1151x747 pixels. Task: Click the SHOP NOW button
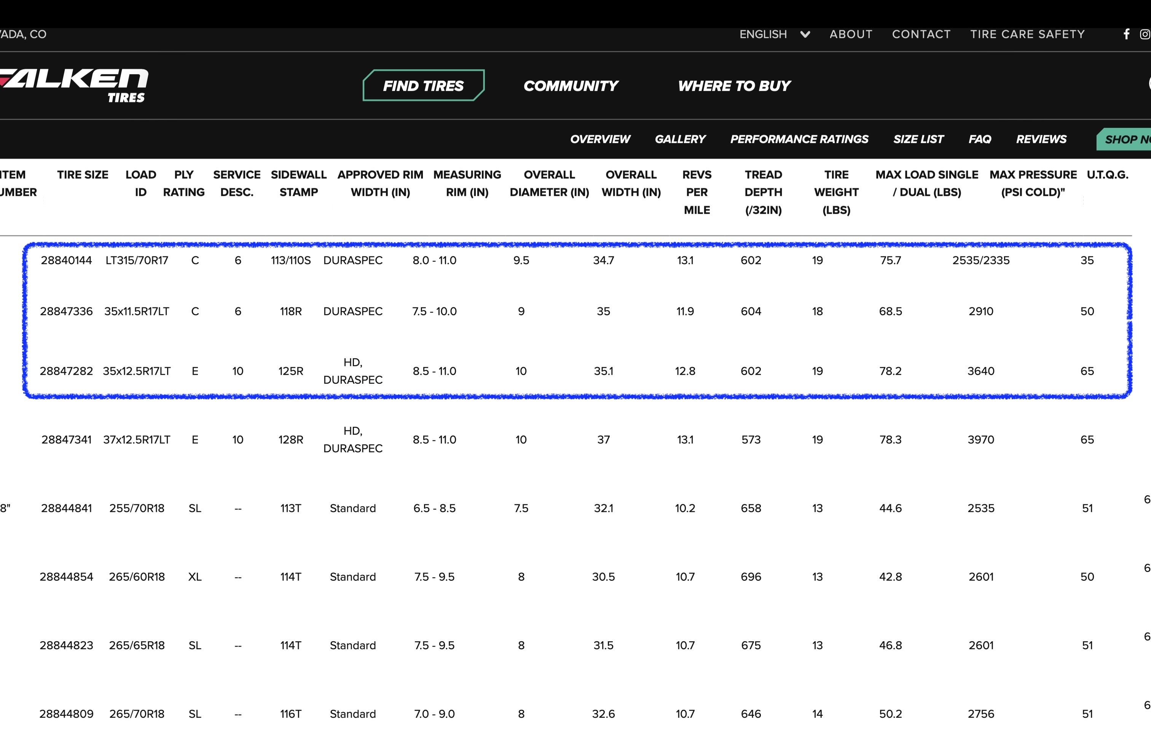point(1124,139)
